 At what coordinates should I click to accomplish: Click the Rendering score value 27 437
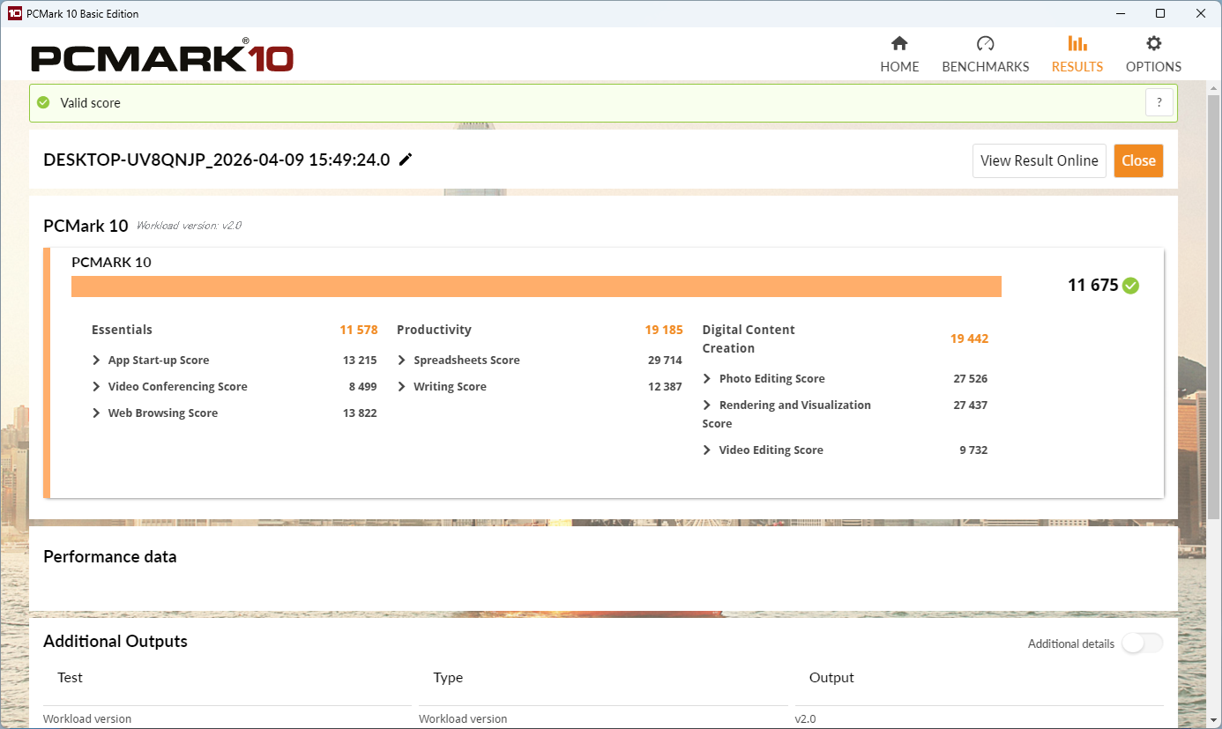tap(970, 405)
